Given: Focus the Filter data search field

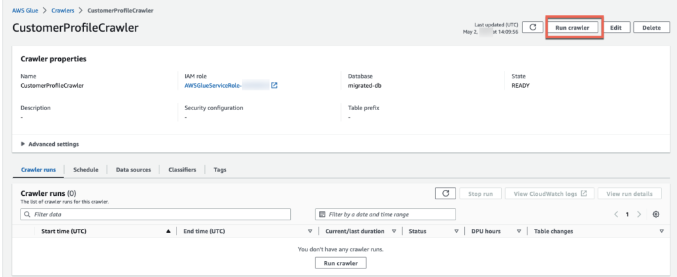Looking at the screenshot, I should click(x=155, y=214).
